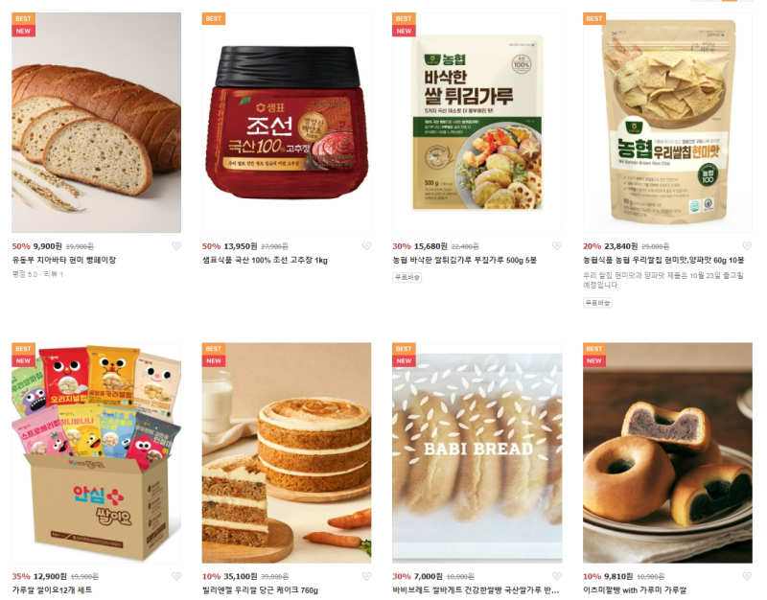Open the 안심 쌀이요 snack box image

tap(97, 452)
